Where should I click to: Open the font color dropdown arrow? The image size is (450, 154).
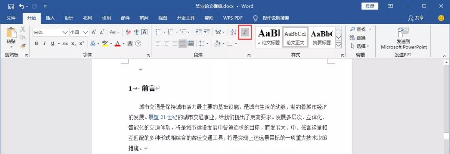[123, 44]
